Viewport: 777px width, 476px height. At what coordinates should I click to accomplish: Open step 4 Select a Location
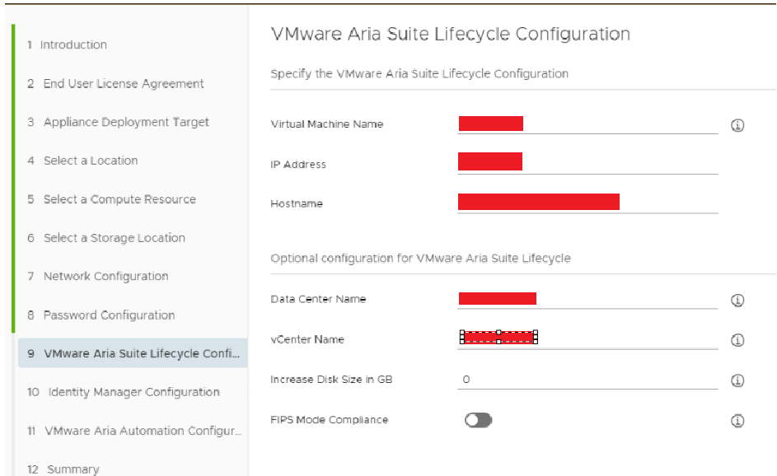[x=82, y=161]
